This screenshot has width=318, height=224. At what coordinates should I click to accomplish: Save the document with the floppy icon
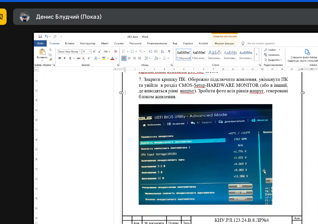[40, 37]
